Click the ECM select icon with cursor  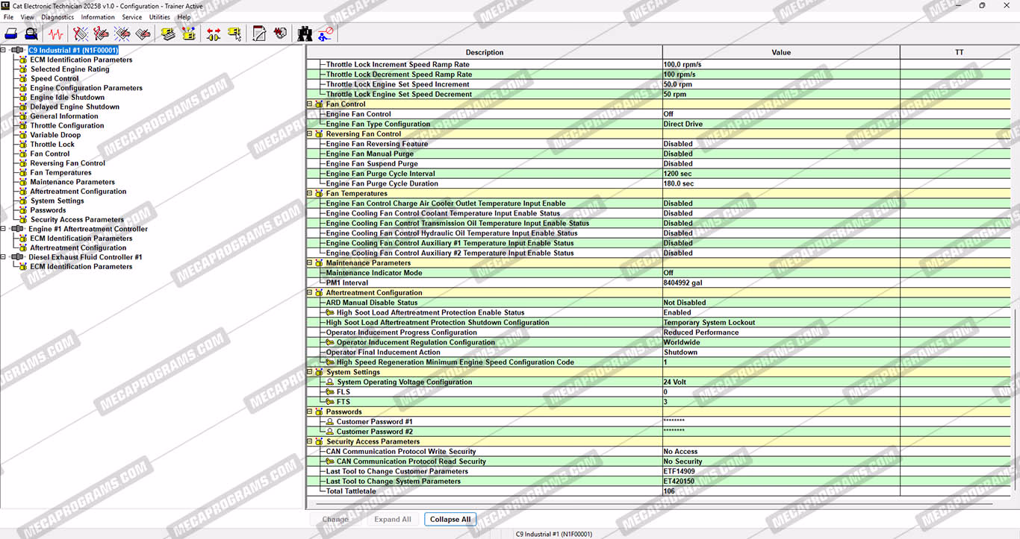[x=234, y=34]
